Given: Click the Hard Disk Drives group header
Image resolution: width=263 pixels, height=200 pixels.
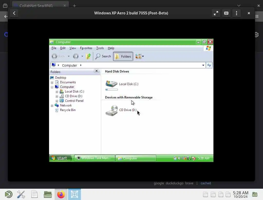Looking at the screenshot, I should pos(117,71).
